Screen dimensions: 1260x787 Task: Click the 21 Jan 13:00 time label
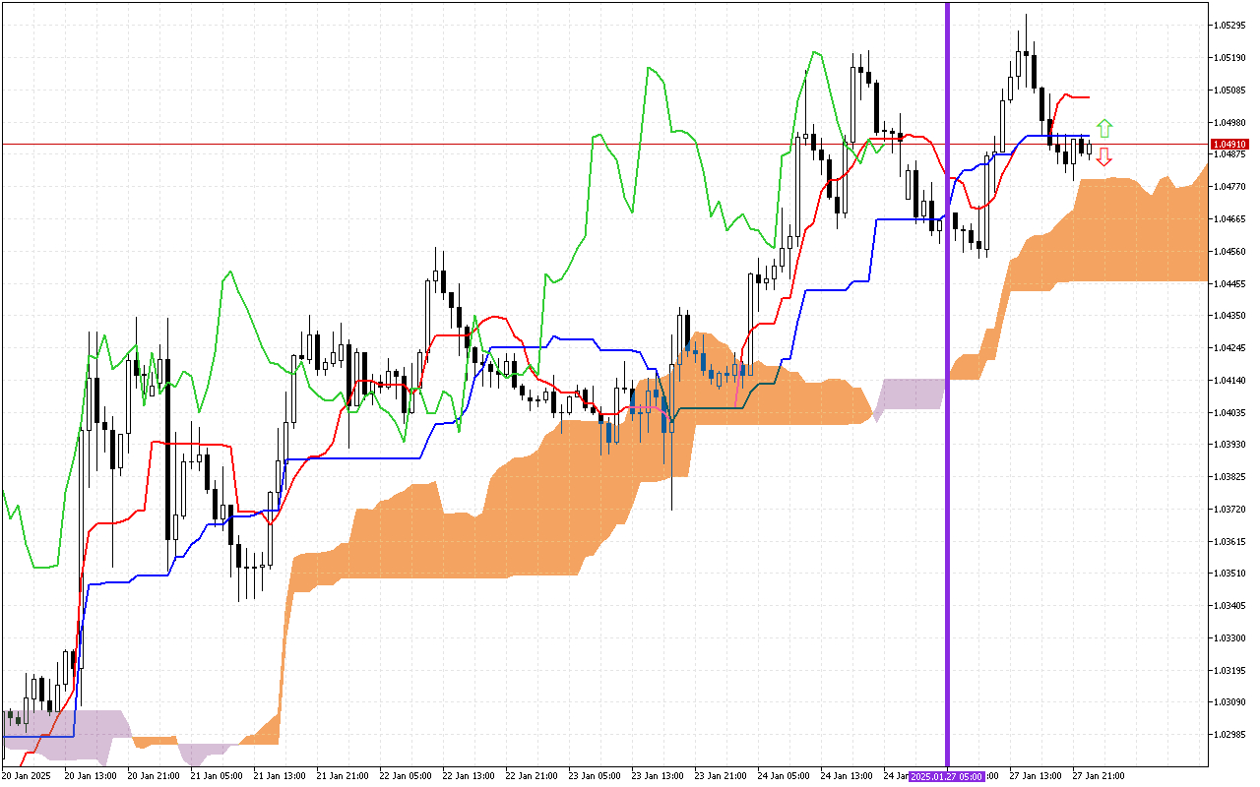click(280, 776)
